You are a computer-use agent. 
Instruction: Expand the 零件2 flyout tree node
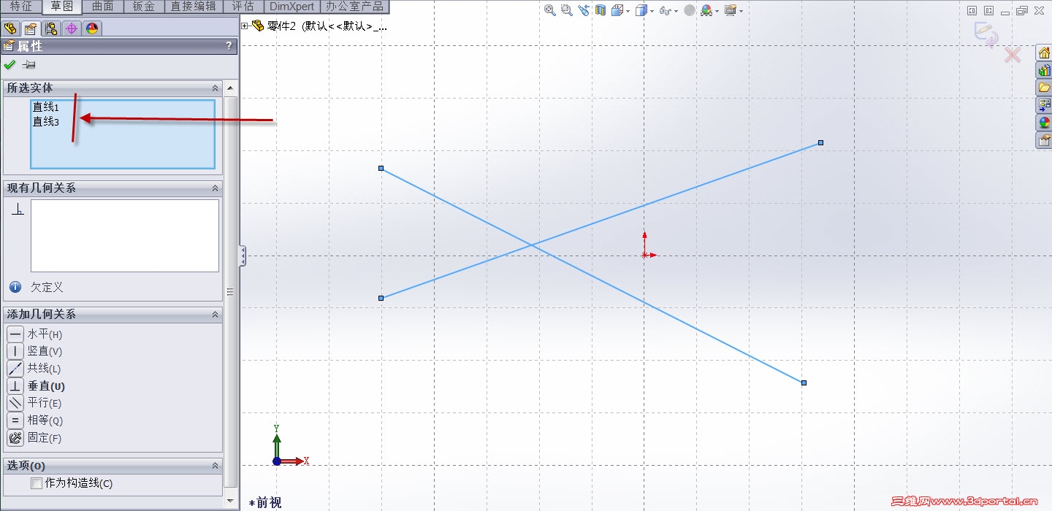[245, 26]
